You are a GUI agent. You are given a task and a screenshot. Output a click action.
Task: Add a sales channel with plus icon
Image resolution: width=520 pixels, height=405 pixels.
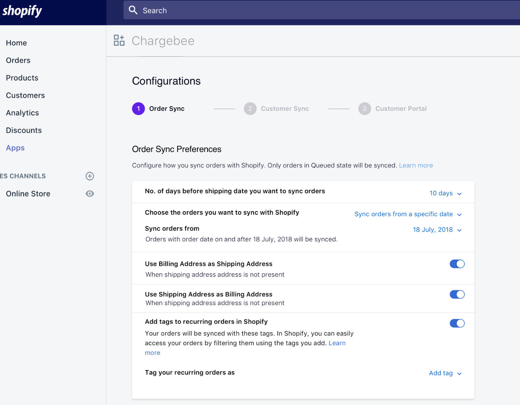coord(90,176)
